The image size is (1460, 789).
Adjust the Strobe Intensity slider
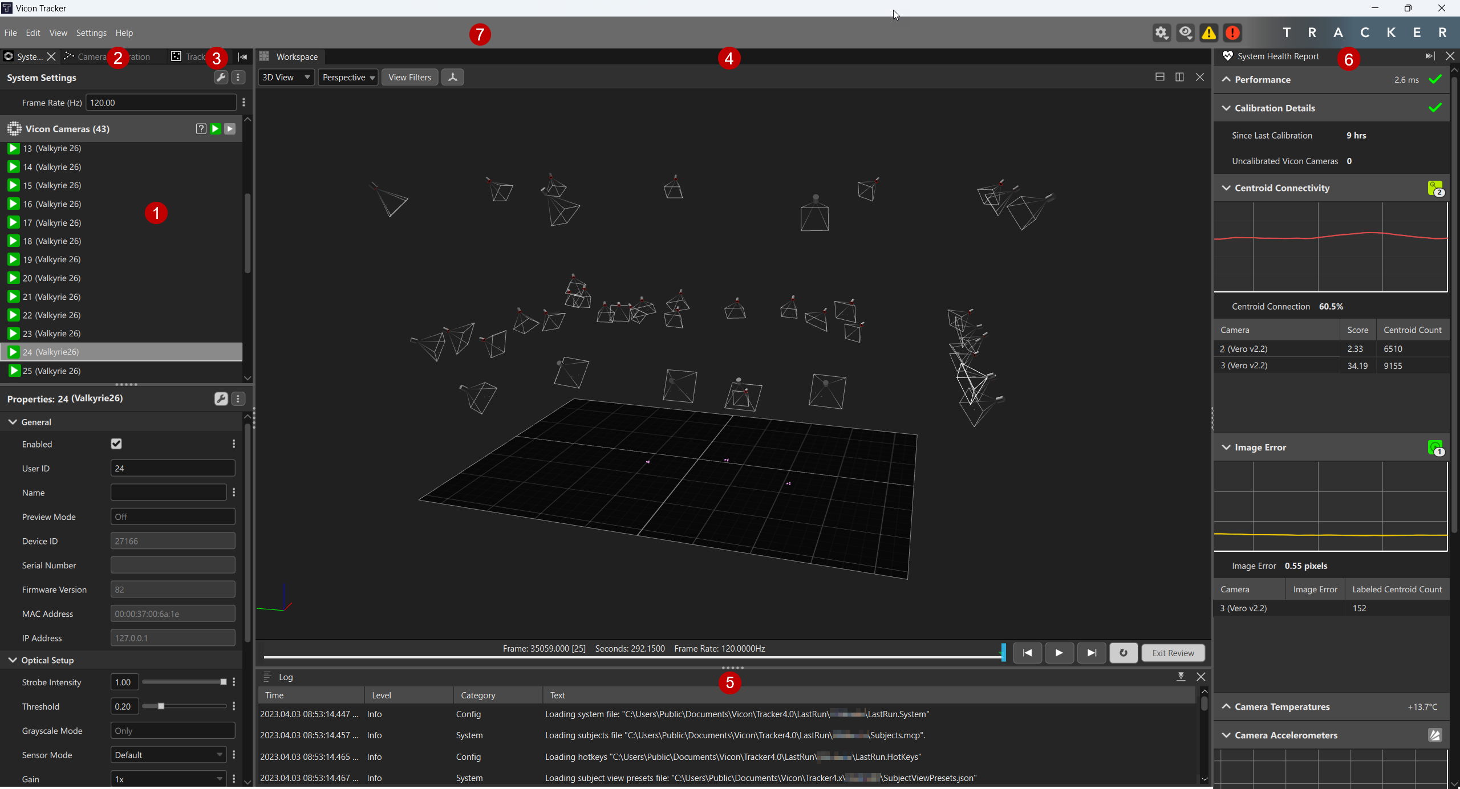click(184, 682)
